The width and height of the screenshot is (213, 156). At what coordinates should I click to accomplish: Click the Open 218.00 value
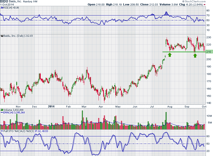tap(96, 4)
